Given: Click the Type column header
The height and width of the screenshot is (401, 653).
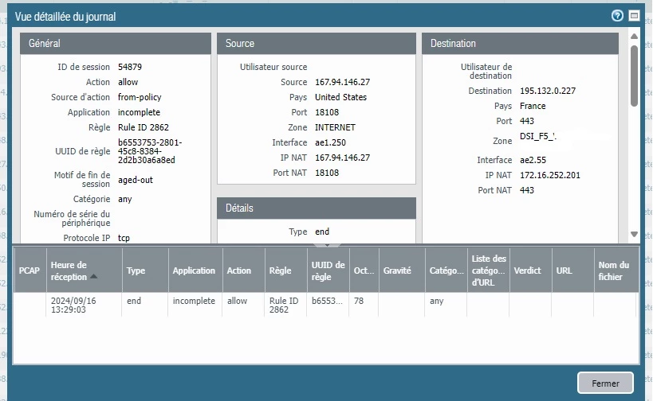Looking at the screenshot, I should [145, 271].
